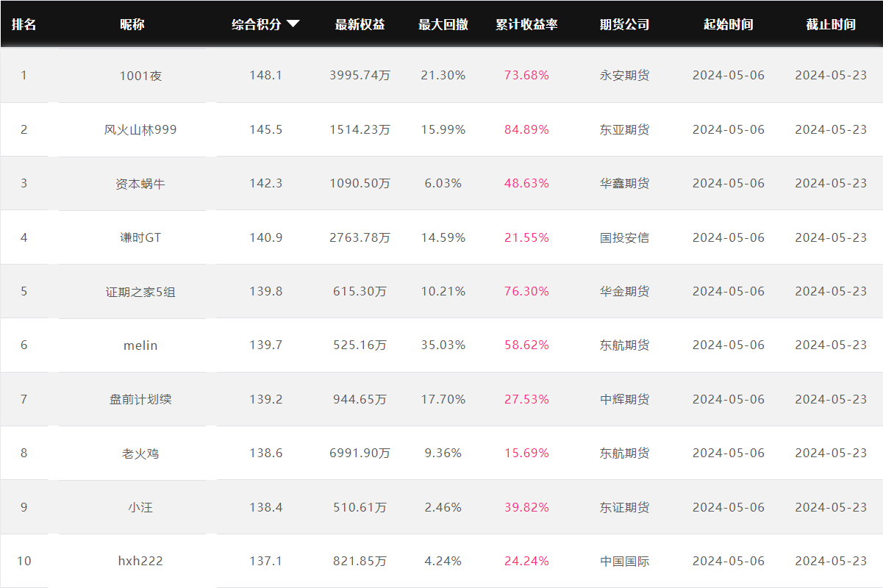Click futures company 永安期货
Image resolution: width=883 pixels, height=588 pixels.
coord(624,75)
